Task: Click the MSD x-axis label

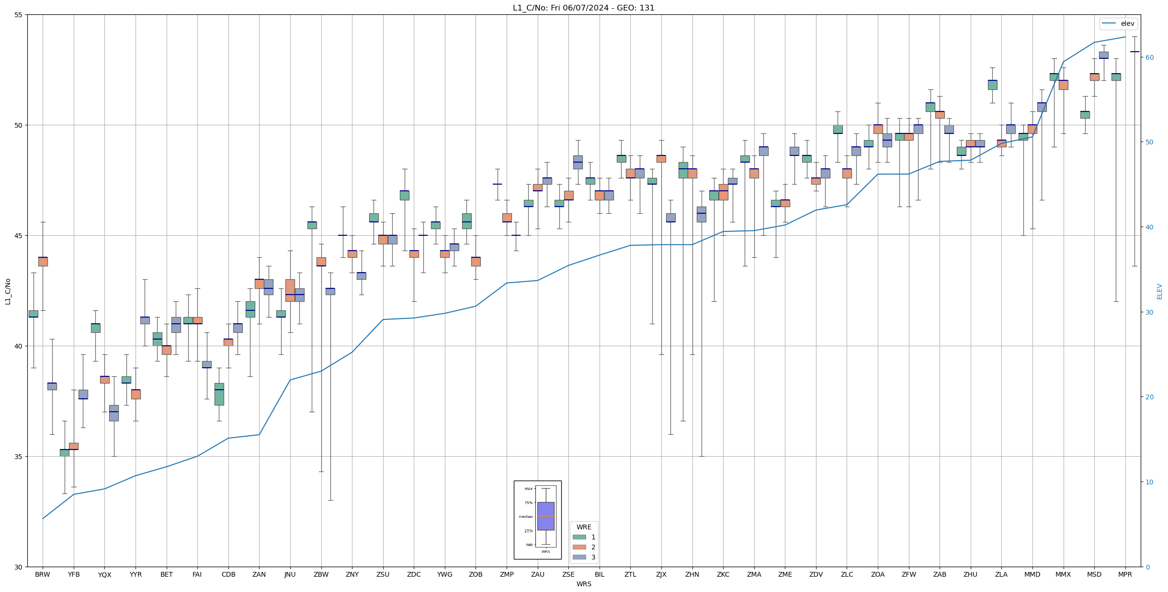Action: coord(1094,574)
